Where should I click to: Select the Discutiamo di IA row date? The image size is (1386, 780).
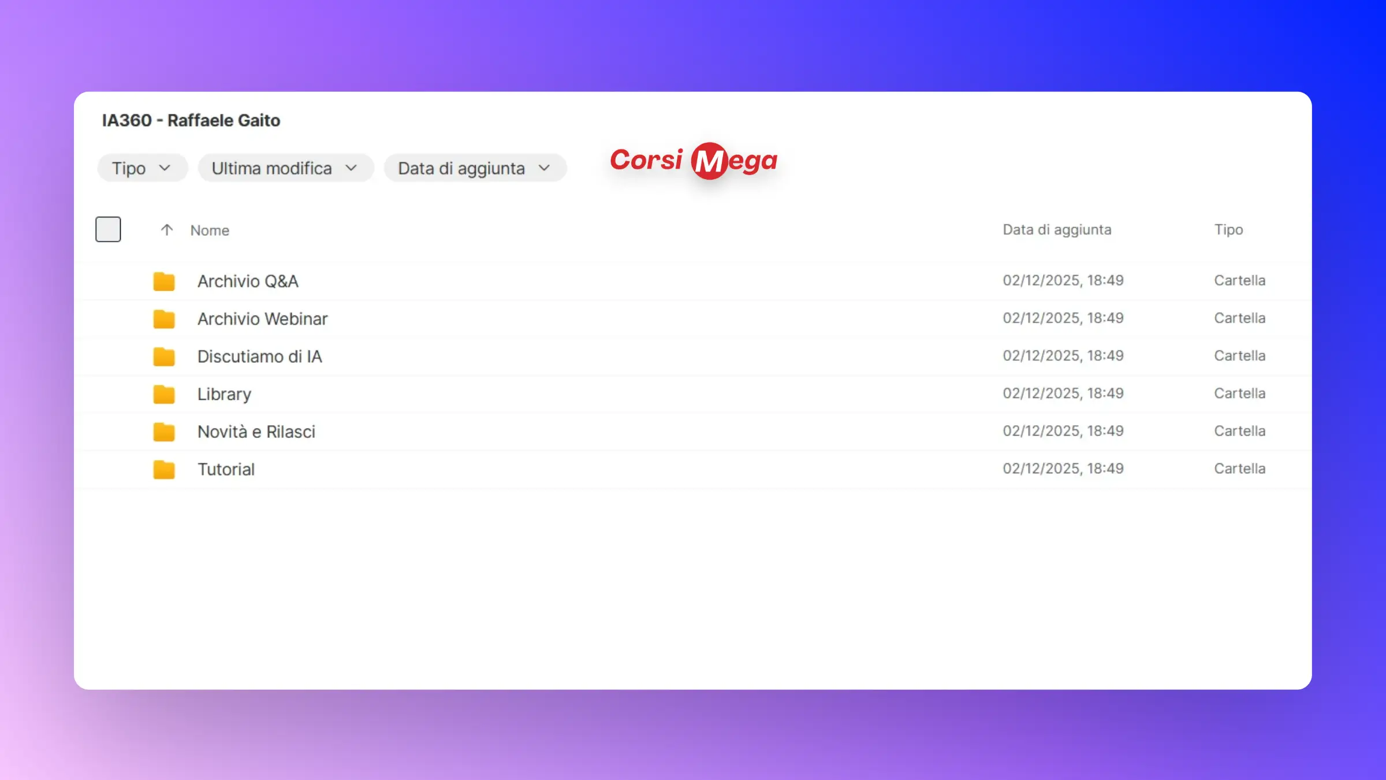[1063, 356]
